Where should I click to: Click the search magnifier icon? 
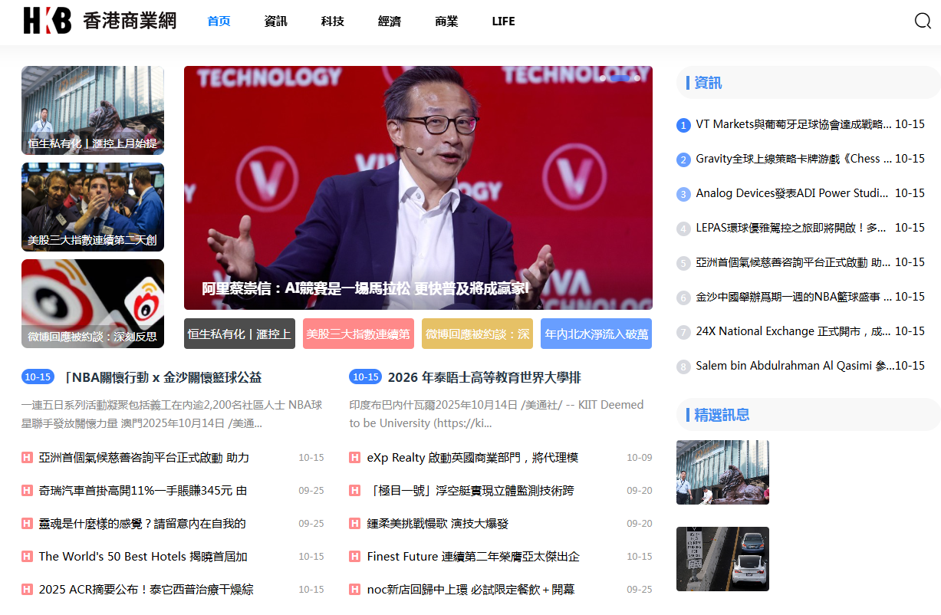point(923,21)
